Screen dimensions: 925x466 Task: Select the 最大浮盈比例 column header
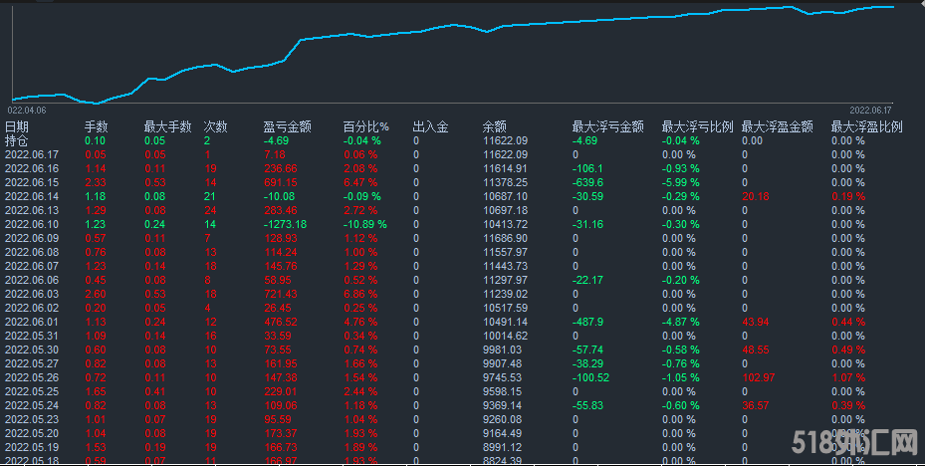coord(866,126)
